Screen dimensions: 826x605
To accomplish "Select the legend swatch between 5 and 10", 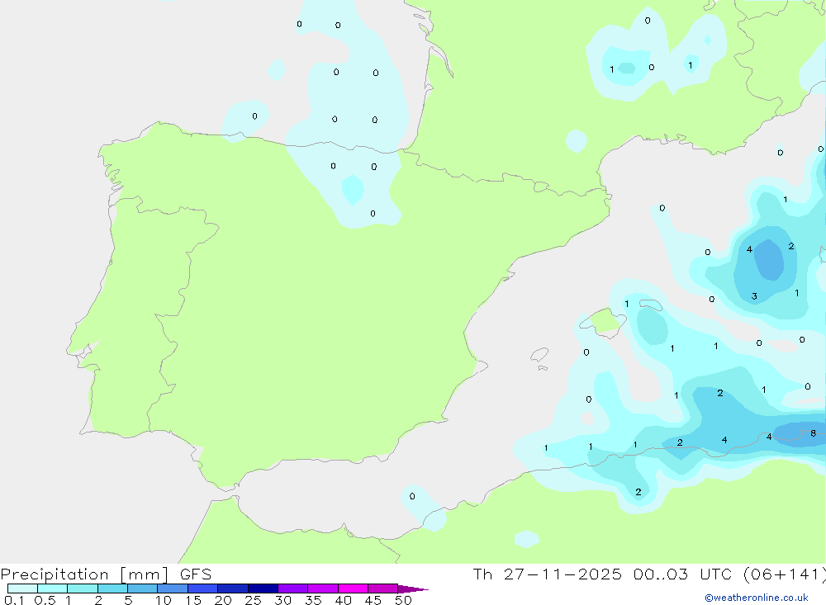I will tap(143, 588).
